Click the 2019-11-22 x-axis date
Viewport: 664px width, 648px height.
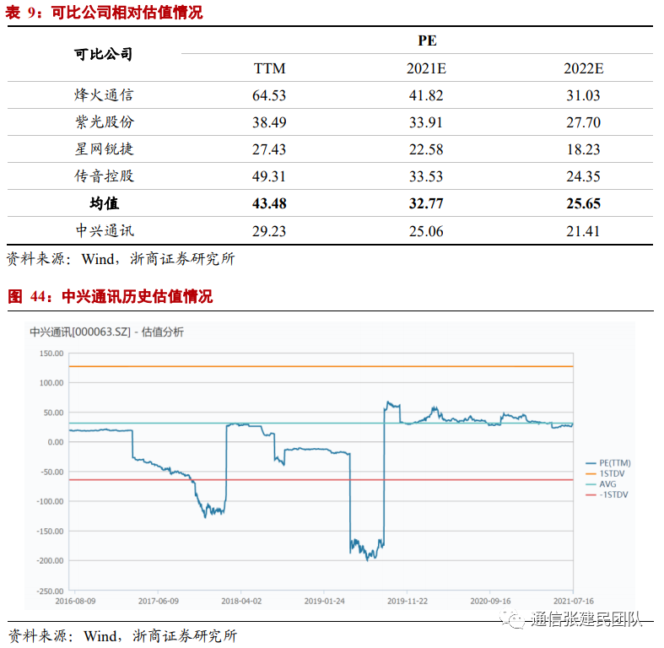point(408,601)
